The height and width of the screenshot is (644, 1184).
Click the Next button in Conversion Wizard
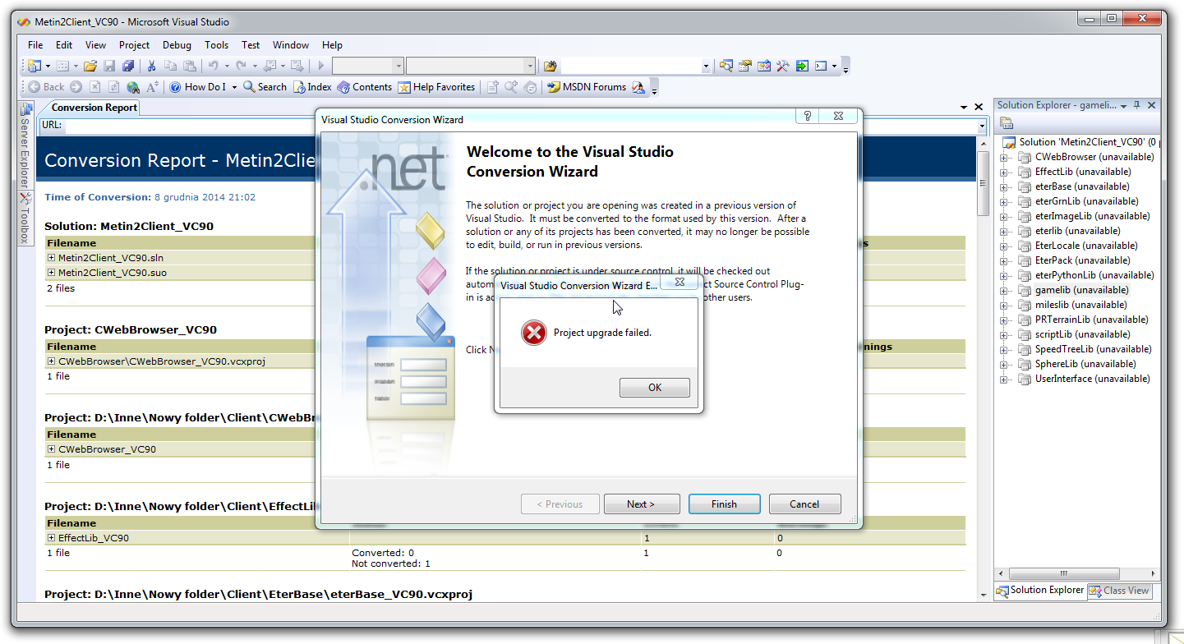(641, 504)
